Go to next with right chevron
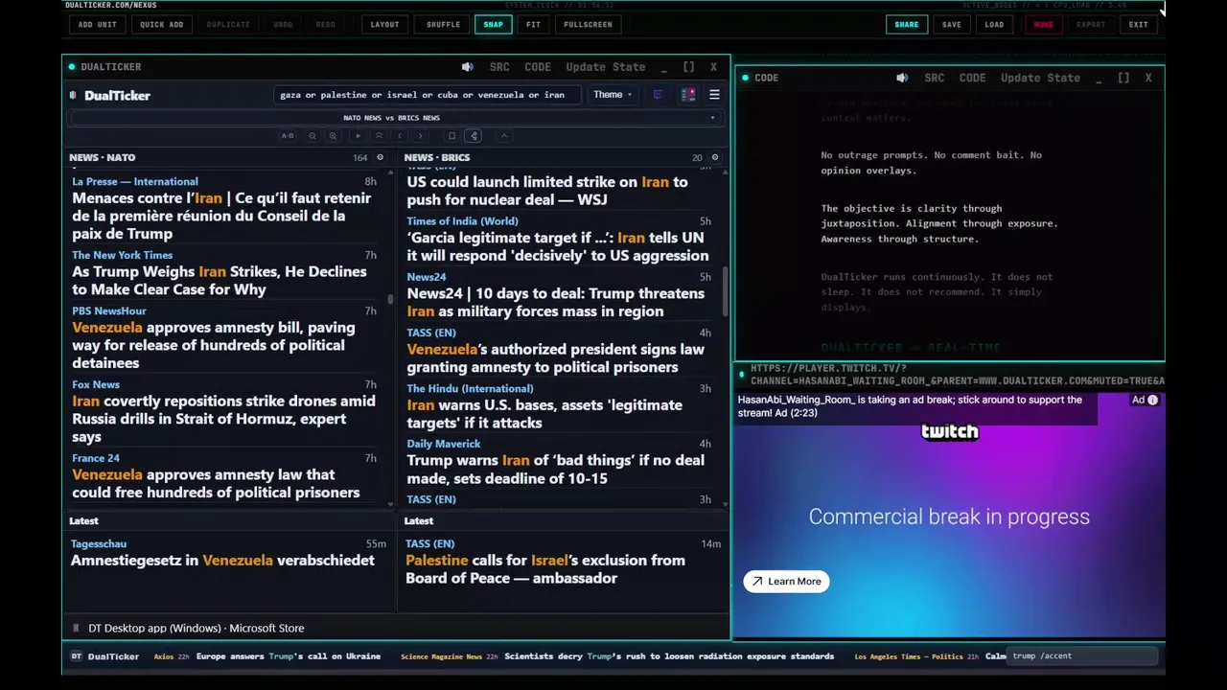This screenshot has height=690, width=1227. (x=420, y=136)
